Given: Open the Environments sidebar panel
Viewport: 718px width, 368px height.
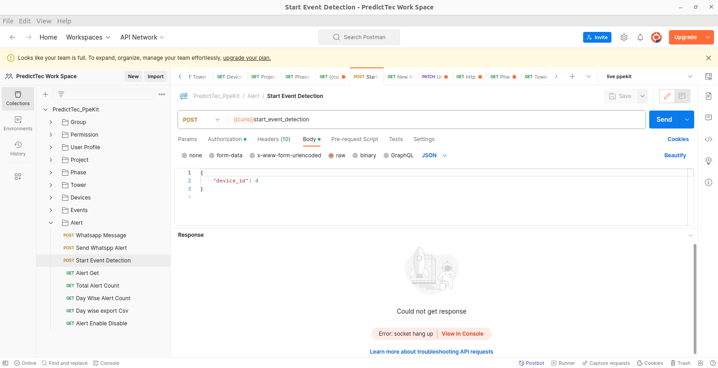Looking at the screenshot, I should (x=18, y=123).
